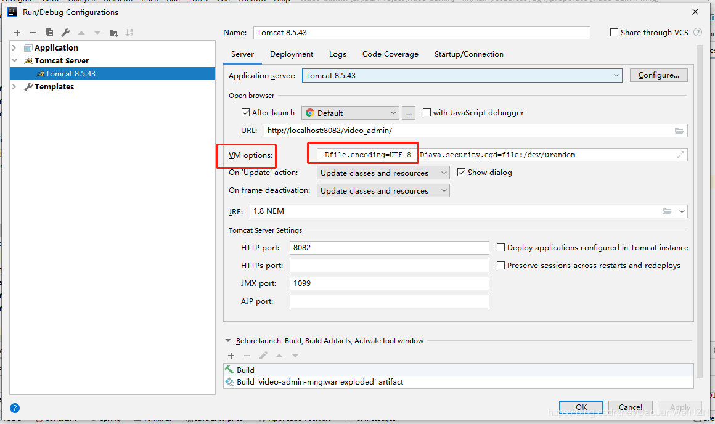Collapse Tomcat Server node
Screen dimensions: 715x424
click(x=14, y=60)
